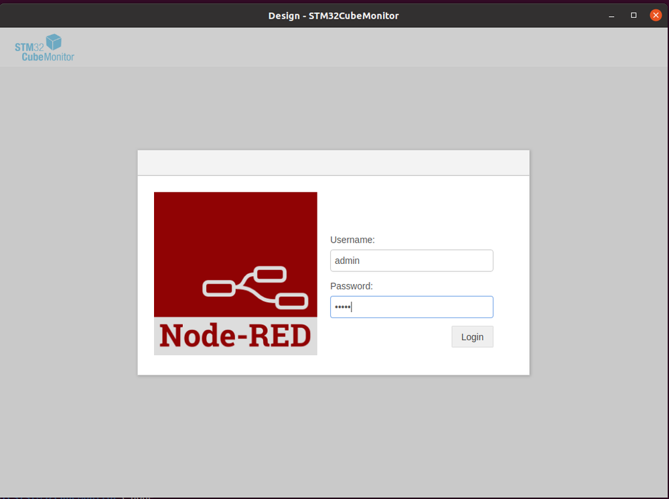Click the "Username:" label
Screen dimensions: 669x499
[352, 240]
